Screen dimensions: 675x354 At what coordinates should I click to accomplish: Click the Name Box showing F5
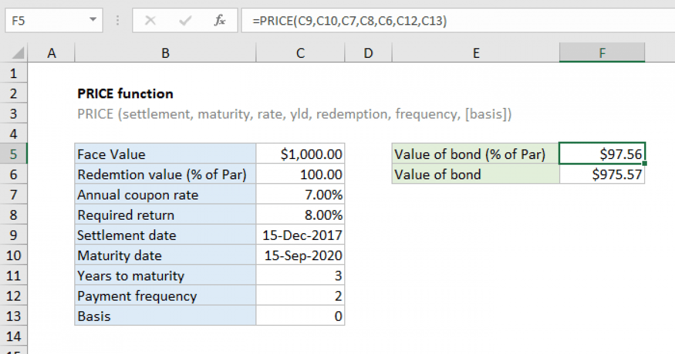[x=48, y=20]
